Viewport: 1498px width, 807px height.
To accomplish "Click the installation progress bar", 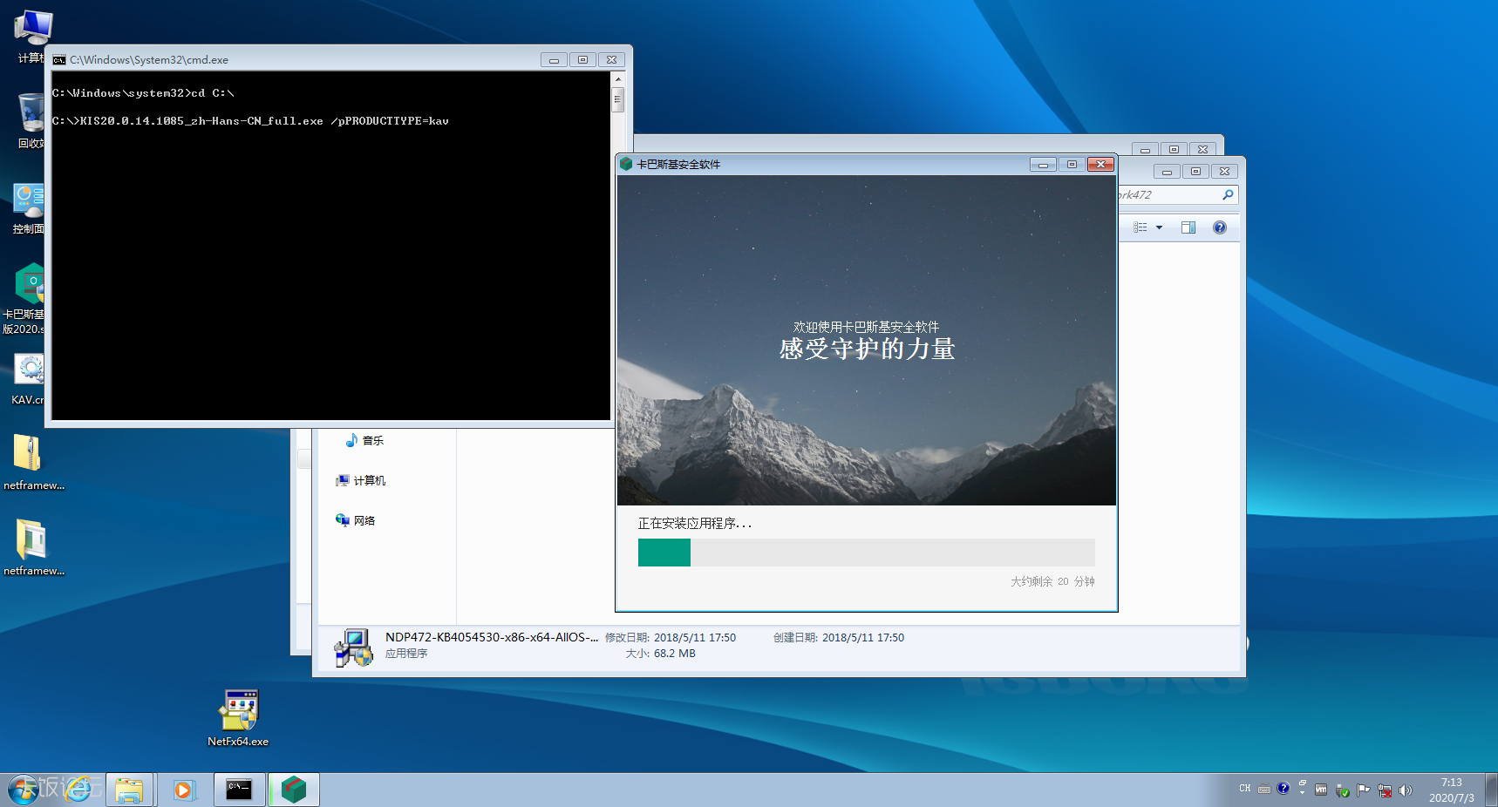I will click(x=867, y=553).
